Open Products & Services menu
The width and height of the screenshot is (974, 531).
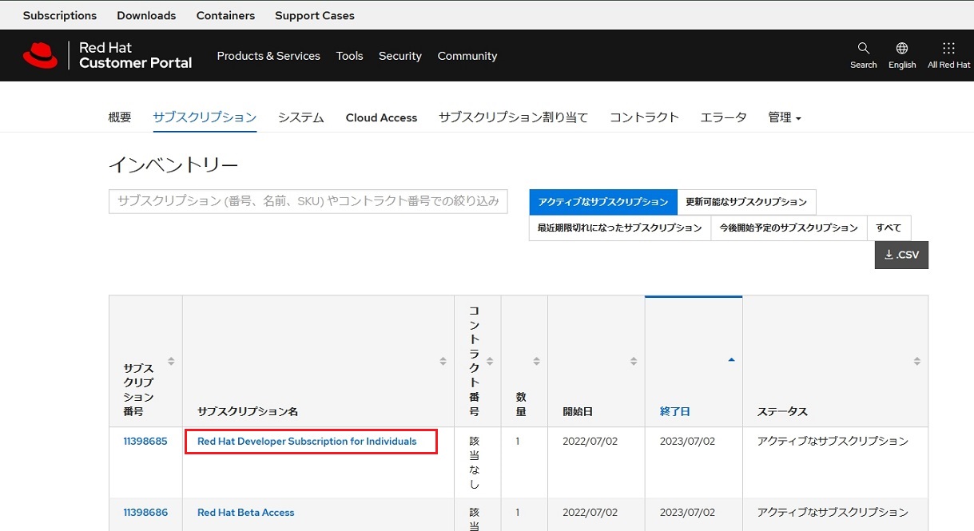point(268,56)
